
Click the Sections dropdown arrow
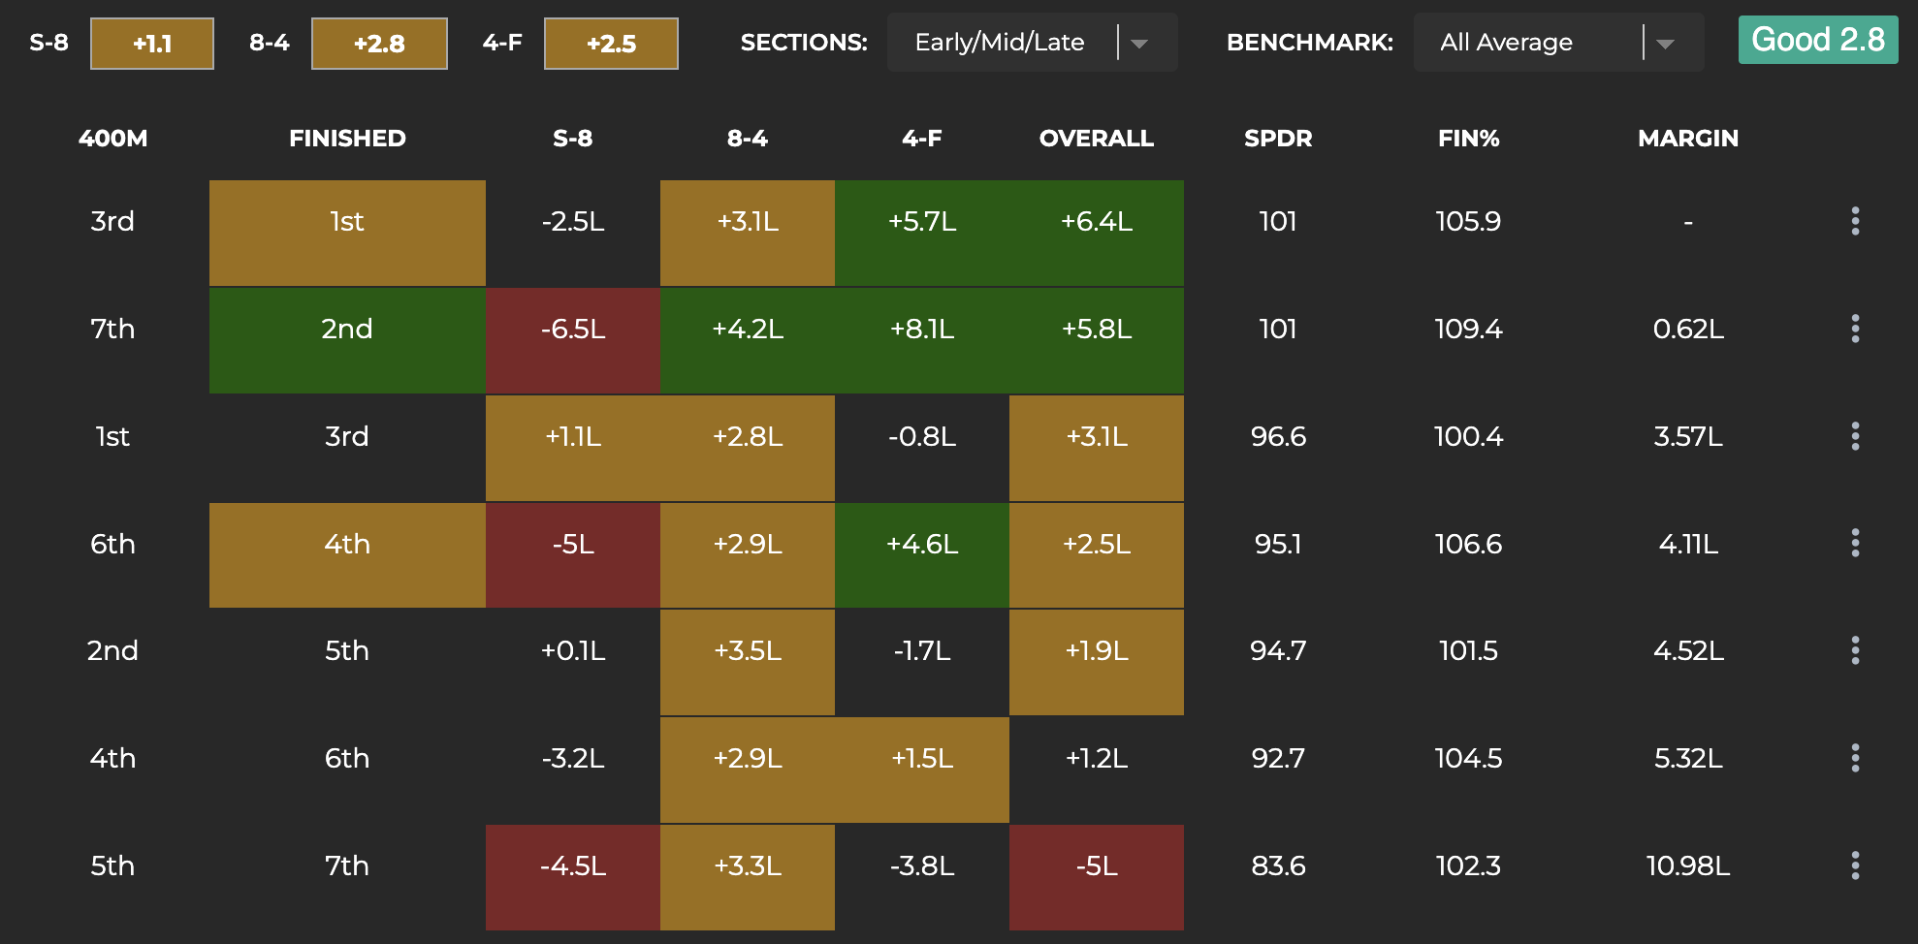[x=1139, y=44]
